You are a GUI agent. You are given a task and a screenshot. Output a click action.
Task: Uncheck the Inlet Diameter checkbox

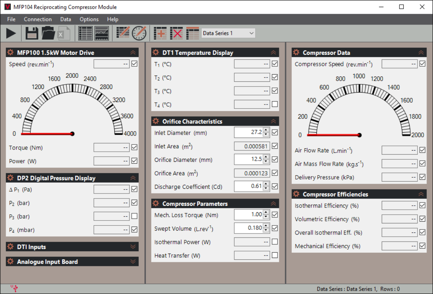[x=275, y=133]
